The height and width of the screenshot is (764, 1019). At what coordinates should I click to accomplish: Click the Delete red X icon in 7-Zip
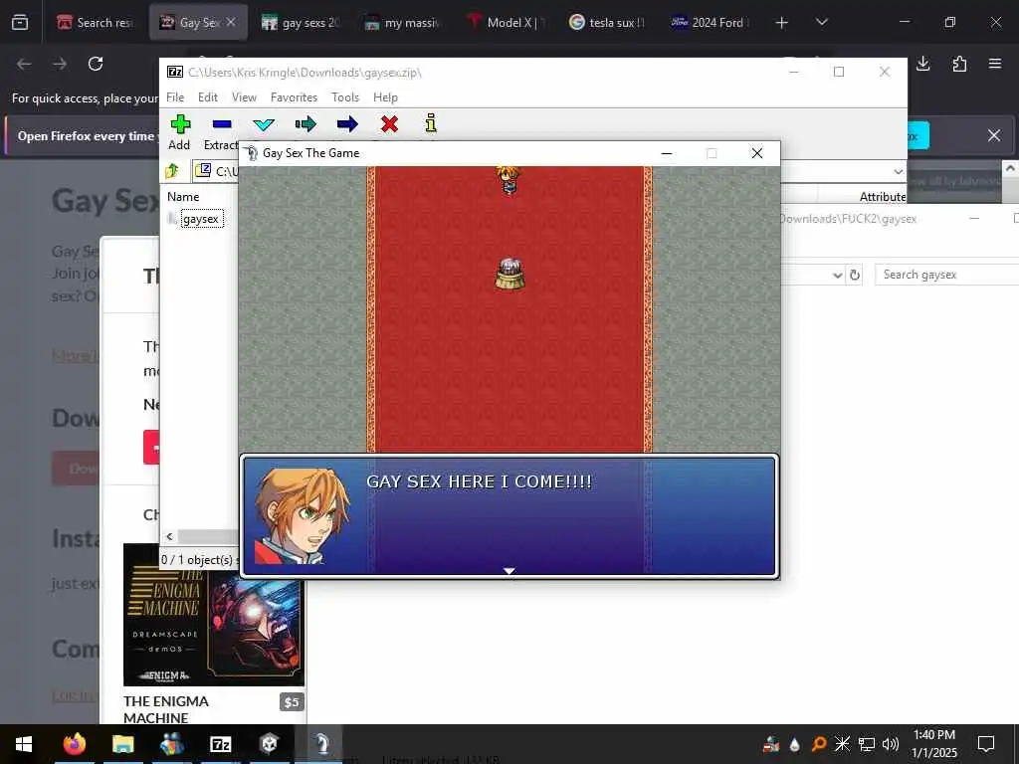click(x=389, y=124)
